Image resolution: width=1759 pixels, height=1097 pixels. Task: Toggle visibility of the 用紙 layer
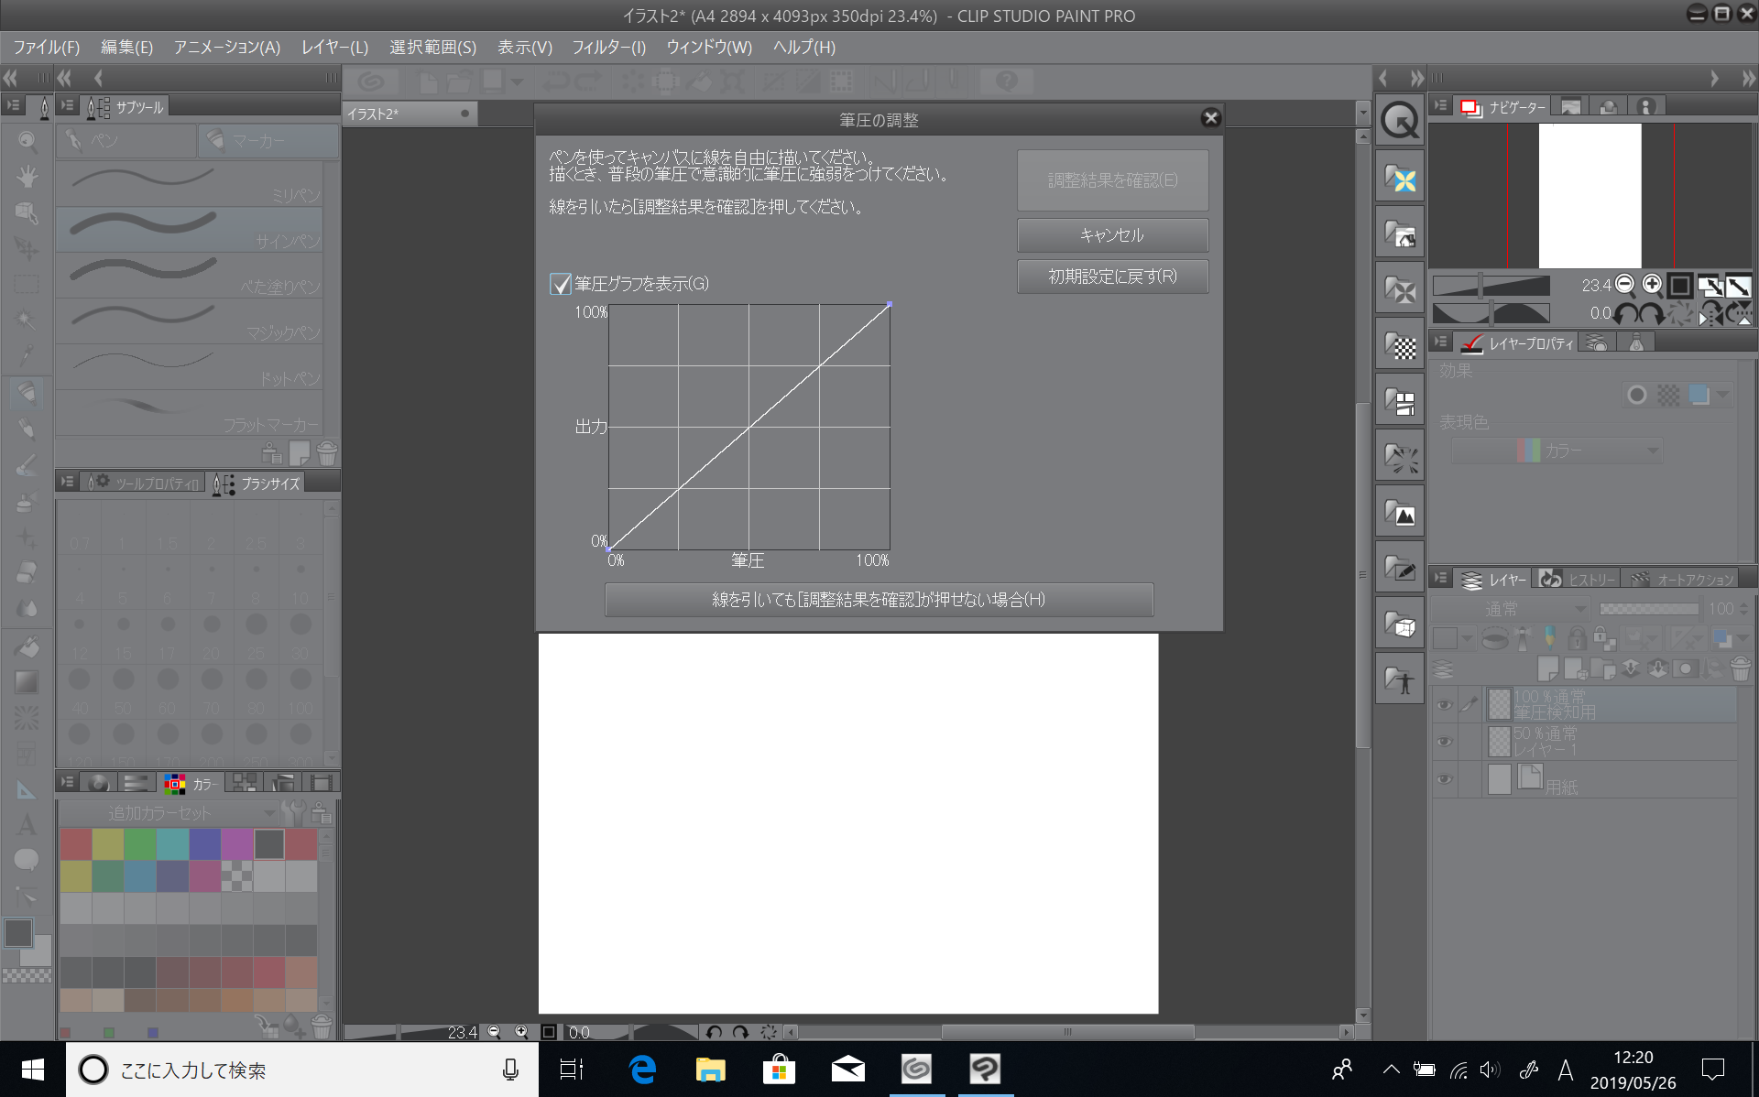[x=1444, y=779]
